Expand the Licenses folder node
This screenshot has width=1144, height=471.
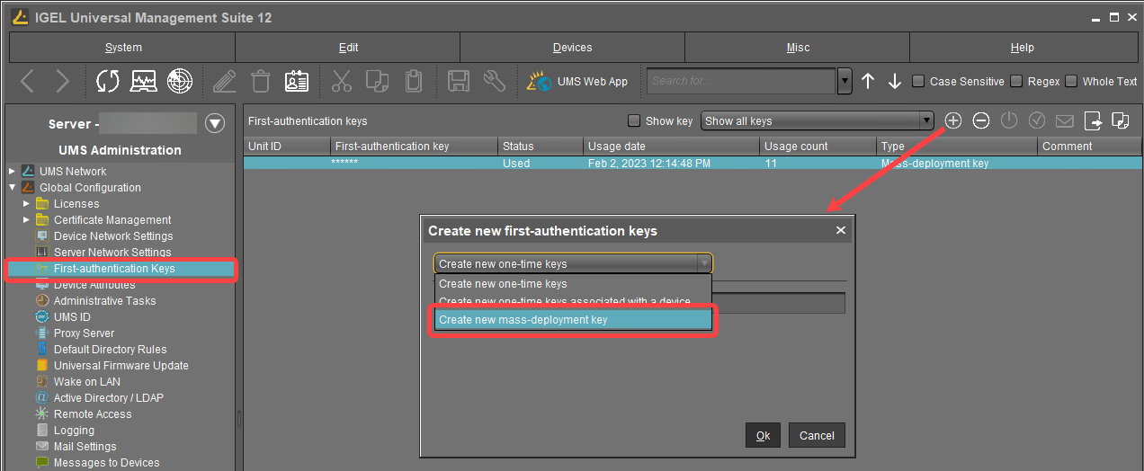click(x=26, y=204)
